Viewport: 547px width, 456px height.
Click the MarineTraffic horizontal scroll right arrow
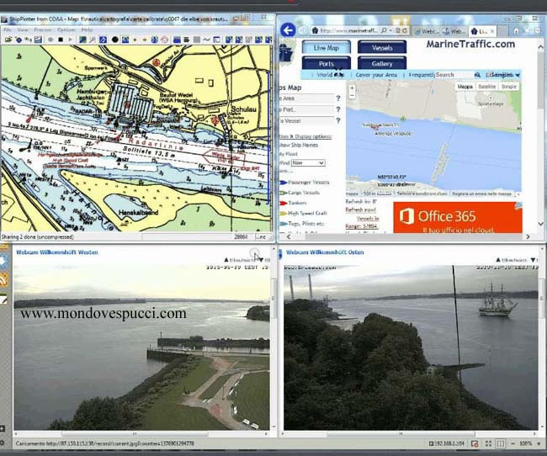pos(528,236)
